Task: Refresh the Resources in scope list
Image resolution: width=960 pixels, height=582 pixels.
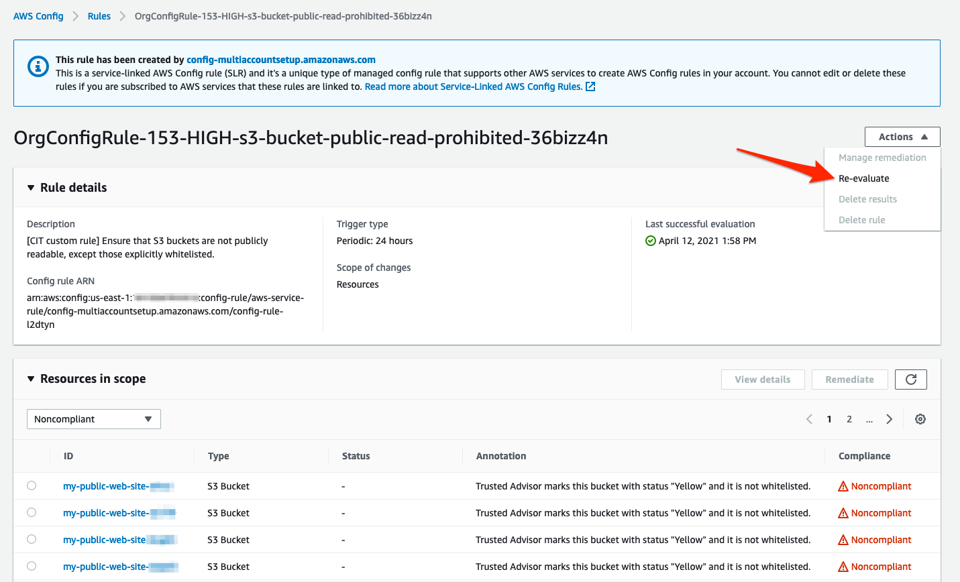Action: (911, 380)
